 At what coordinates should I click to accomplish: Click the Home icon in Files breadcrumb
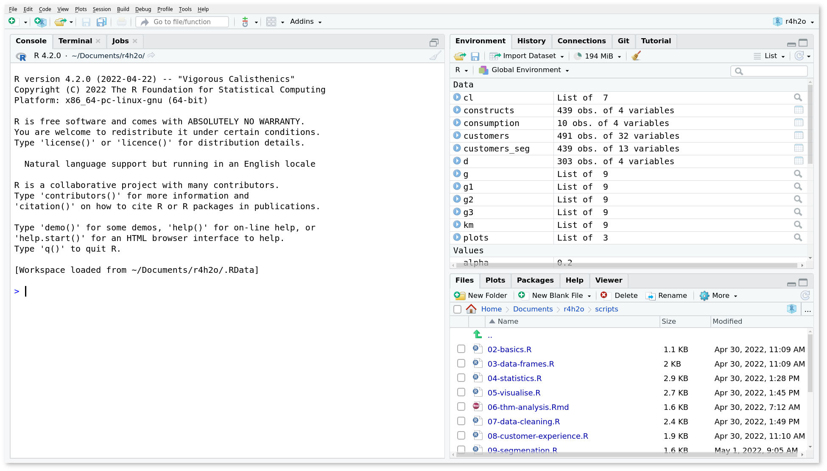click(471, 309)
